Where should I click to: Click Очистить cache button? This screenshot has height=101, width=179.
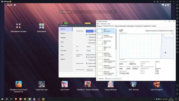89,70
